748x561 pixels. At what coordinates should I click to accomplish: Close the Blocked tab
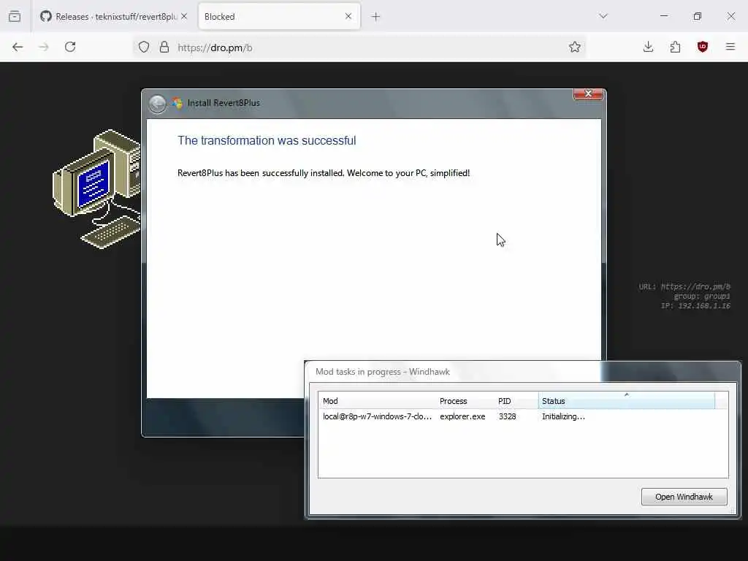pos(348,16)
